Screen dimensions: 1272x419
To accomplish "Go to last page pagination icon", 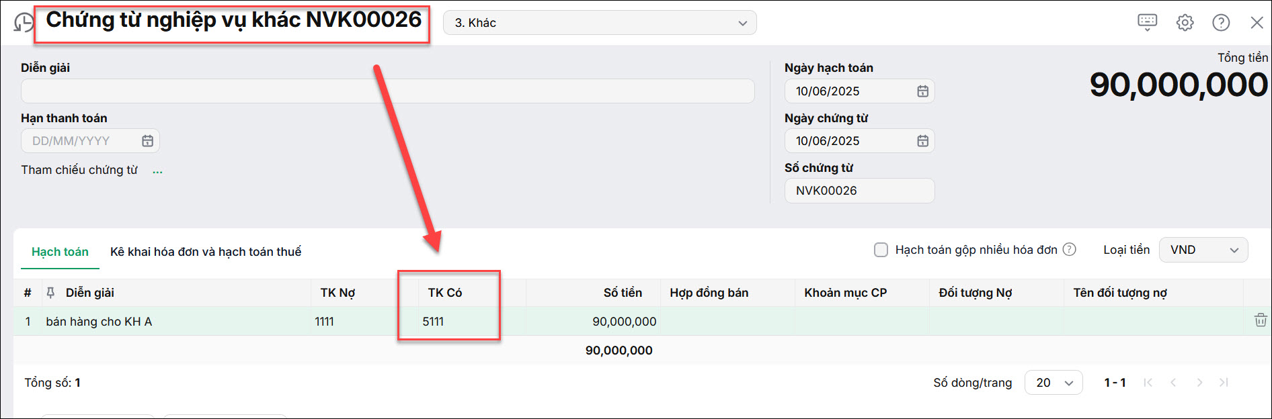I will point(1224,383).
